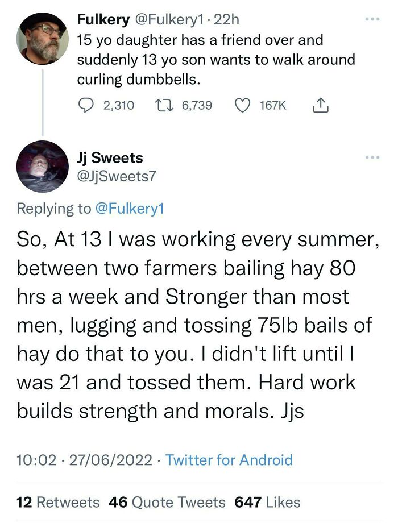This screenshot has height=523, width=398.
Task: Click the @Fulkery1 handle in the tweet header
Action: [168, 20]
